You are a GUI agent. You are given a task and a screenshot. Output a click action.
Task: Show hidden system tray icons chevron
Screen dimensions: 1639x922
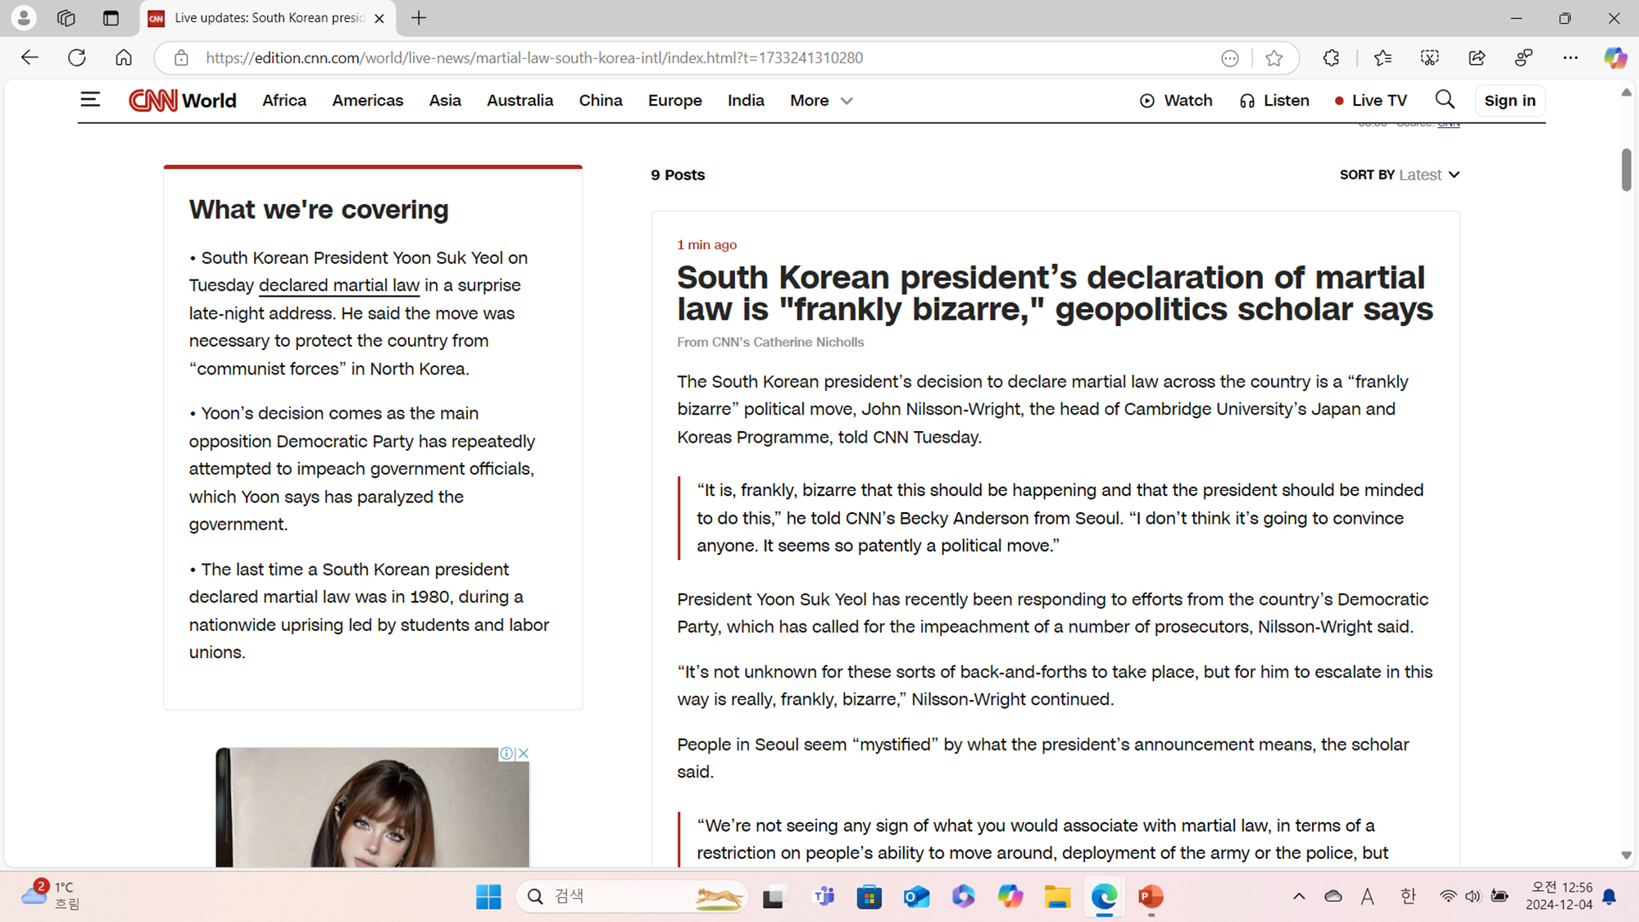[1299, 896]
